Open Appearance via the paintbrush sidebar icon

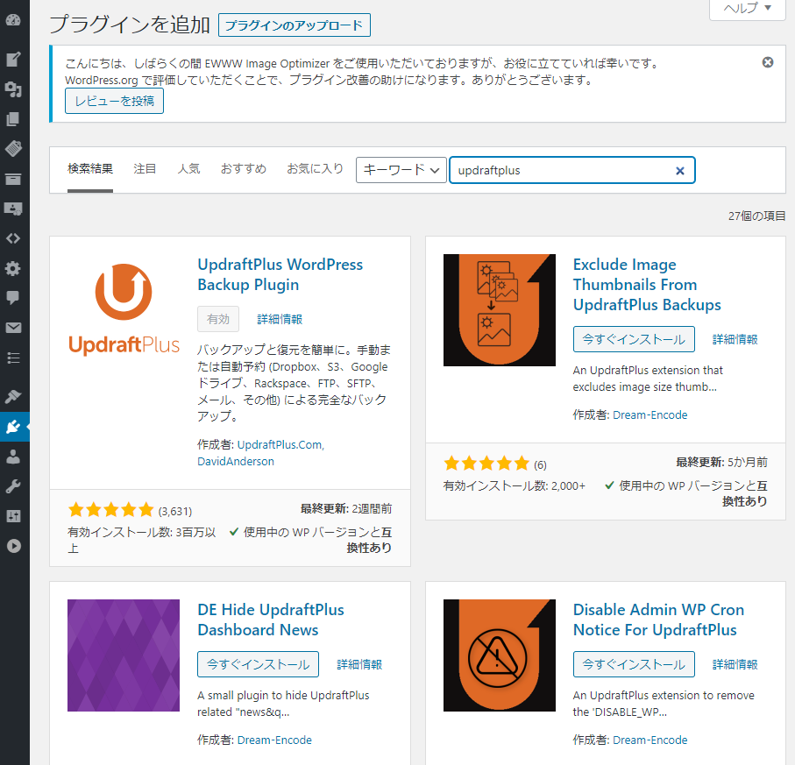click(x=13, y=396)
